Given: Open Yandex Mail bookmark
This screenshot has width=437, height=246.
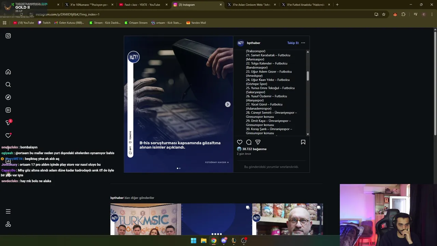Looking at the screenshot, I should 196,23.
